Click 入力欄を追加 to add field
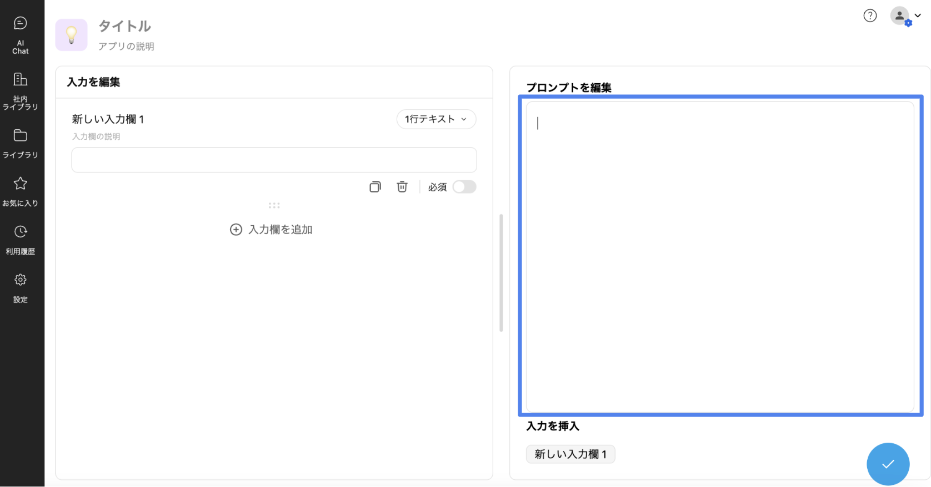 coord(272,230)
